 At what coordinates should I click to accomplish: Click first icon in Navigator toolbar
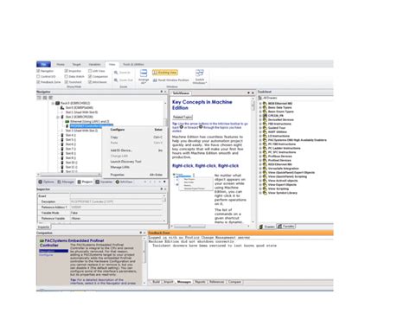[x=39, y=98]
